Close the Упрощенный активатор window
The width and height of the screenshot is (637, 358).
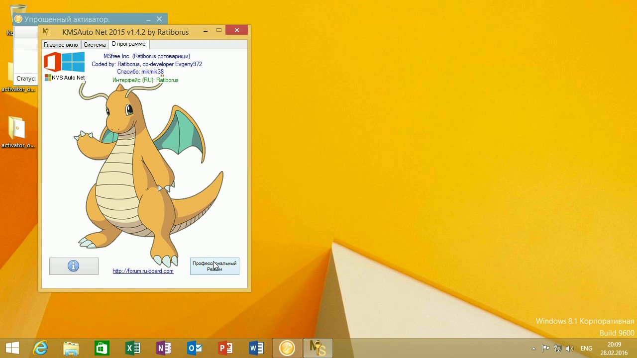click(159, 19)
